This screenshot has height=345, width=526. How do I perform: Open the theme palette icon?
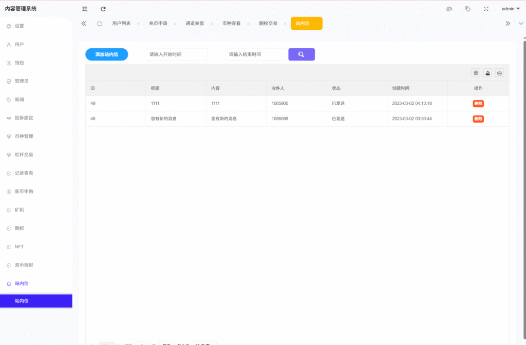pyautogui.click(x=449, y=9)
